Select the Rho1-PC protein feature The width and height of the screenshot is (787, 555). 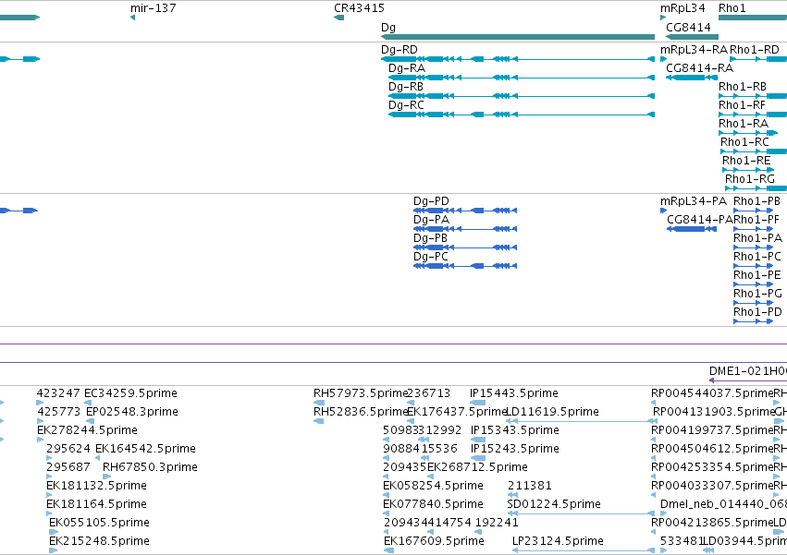pyautogui.click(x=754, y=266)
